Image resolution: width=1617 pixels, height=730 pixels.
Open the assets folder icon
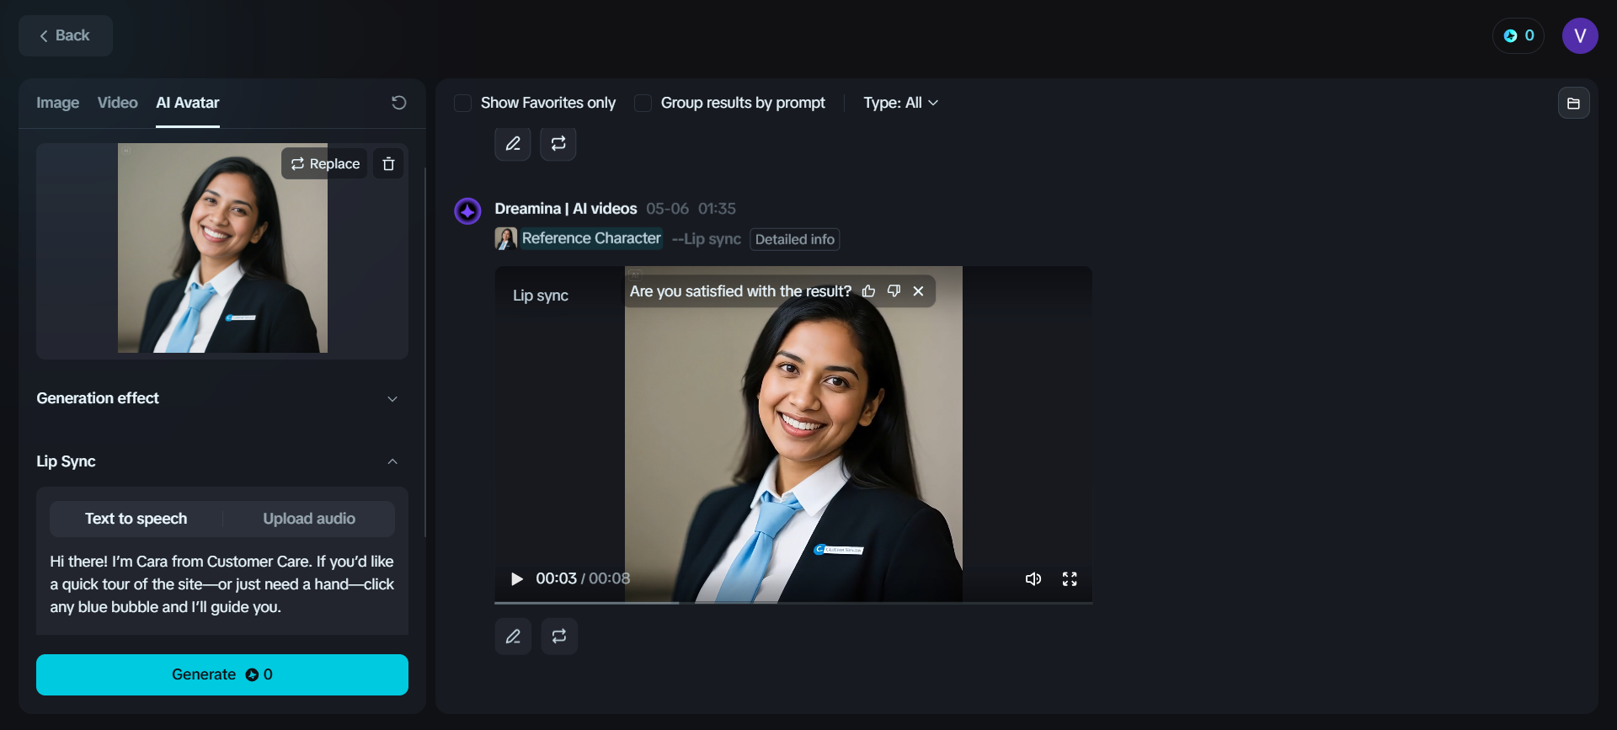[1573, 103]
